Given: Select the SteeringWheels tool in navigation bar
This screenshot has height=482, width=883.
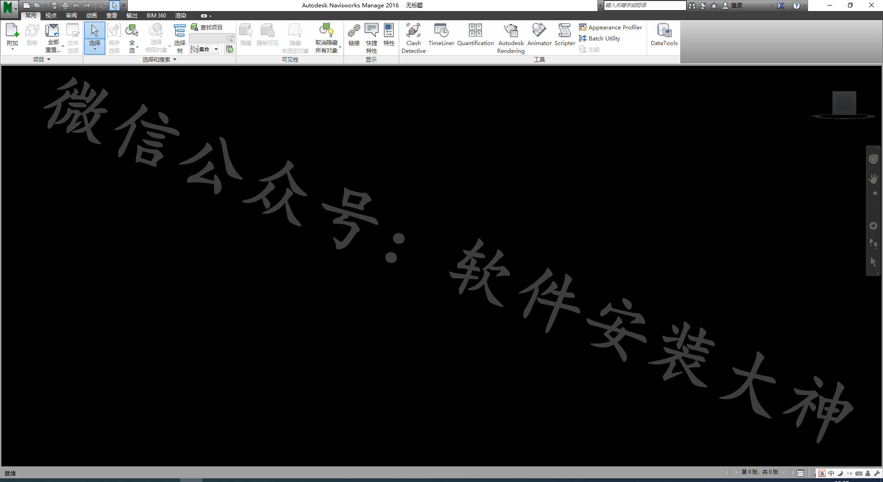Looking at the screenshot, I should (x=873, y=159).
